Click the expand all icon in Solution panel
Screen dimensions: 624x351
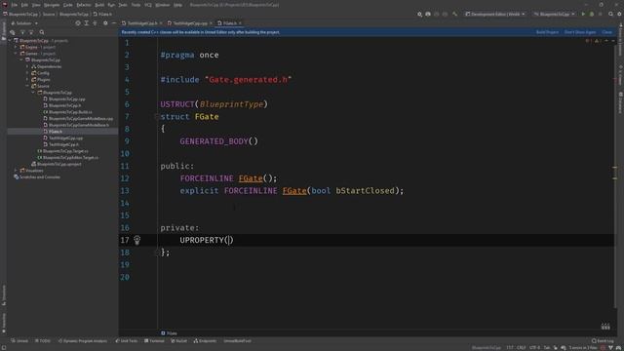[x=87, y=23]
